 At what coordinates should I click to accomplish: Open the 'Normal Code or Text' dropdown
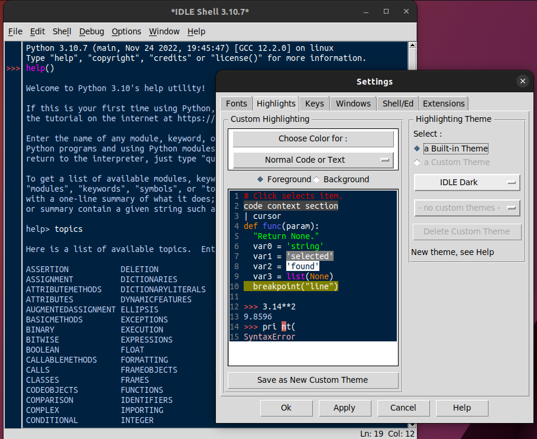point(313,160)
